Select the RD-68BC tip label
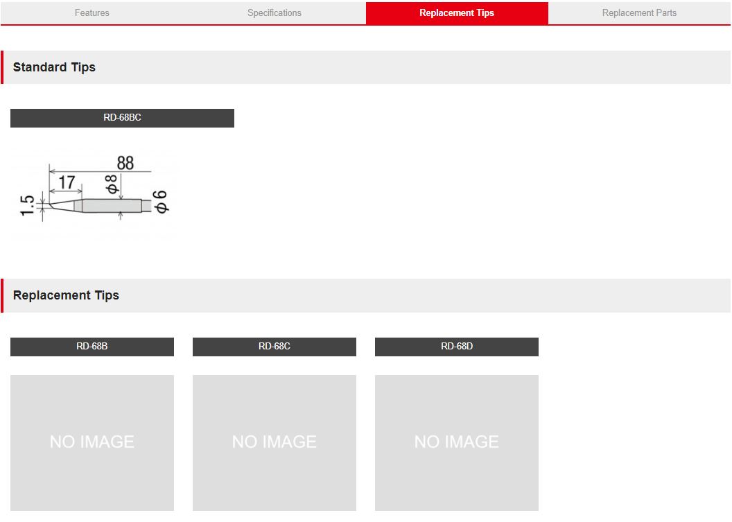Screen dimensions: 732x522 122,118
